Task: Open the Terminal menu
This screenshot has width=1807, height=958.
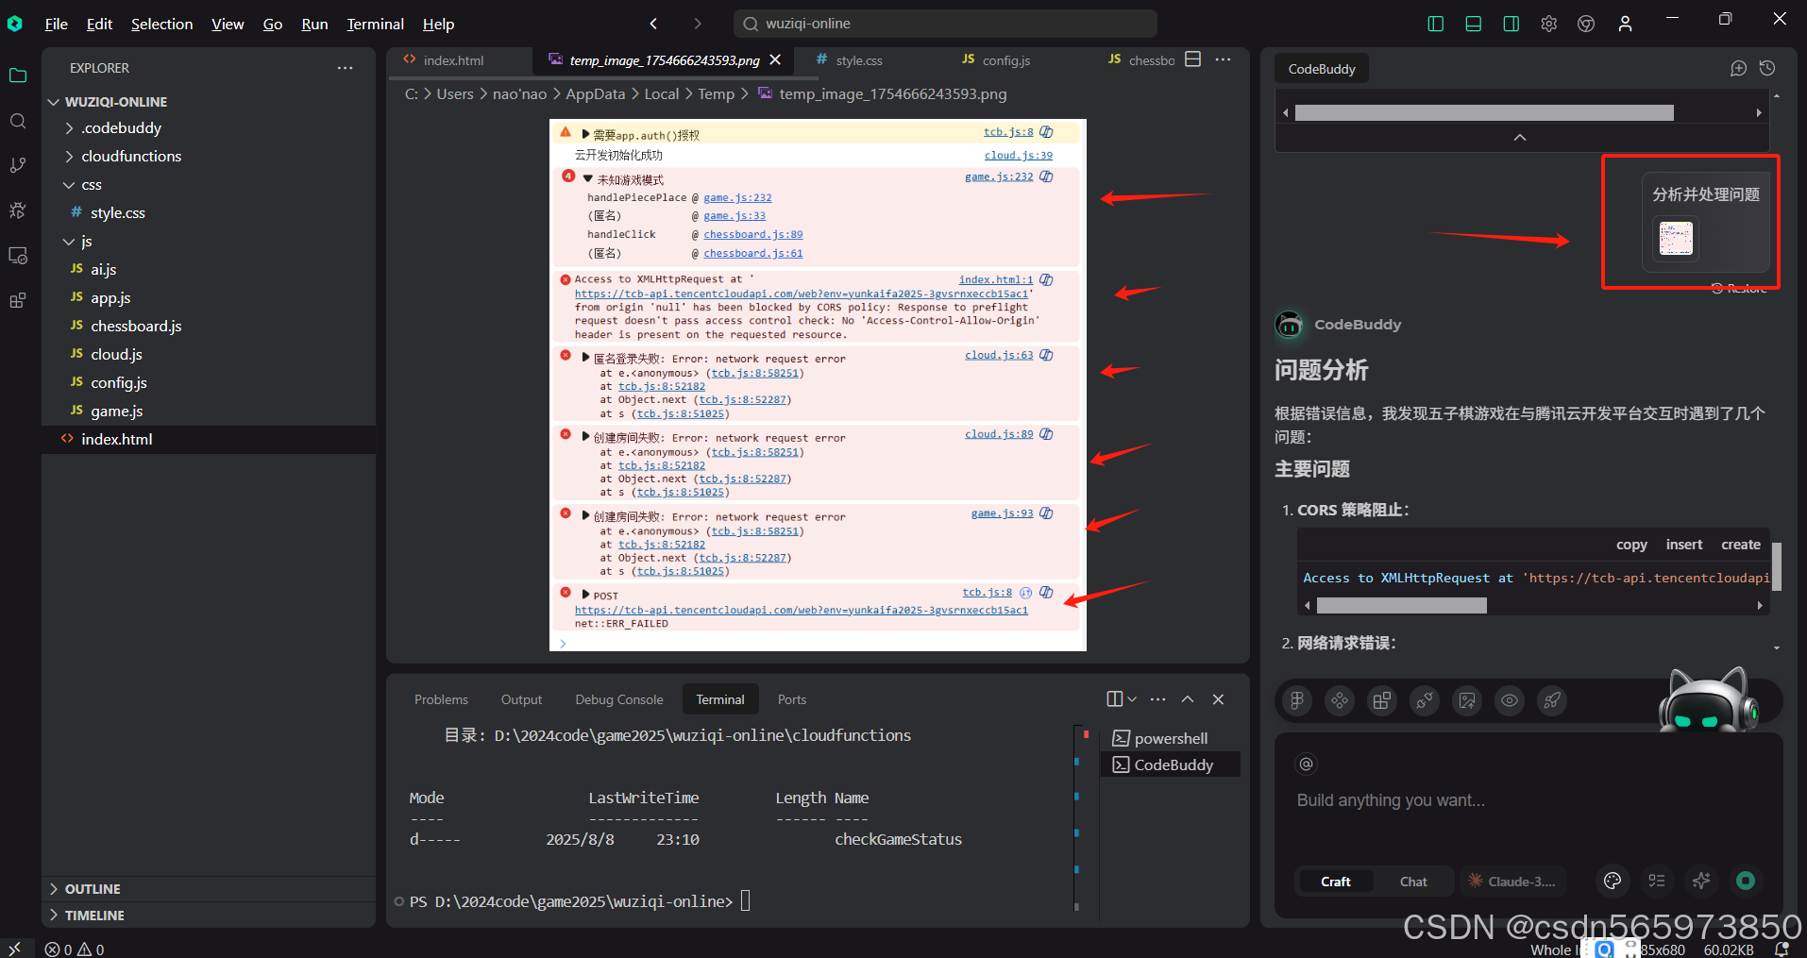Action: (x=375, y=24)
